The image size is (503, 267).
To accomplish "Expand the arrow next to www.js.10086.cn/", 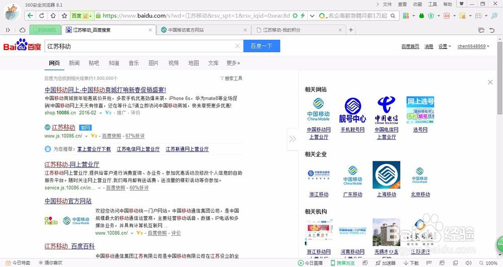I will [87, 136].
